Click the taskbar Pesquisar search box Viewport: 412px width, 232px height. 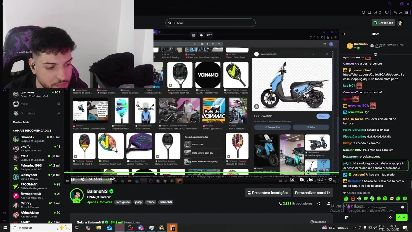coord(41,228)
